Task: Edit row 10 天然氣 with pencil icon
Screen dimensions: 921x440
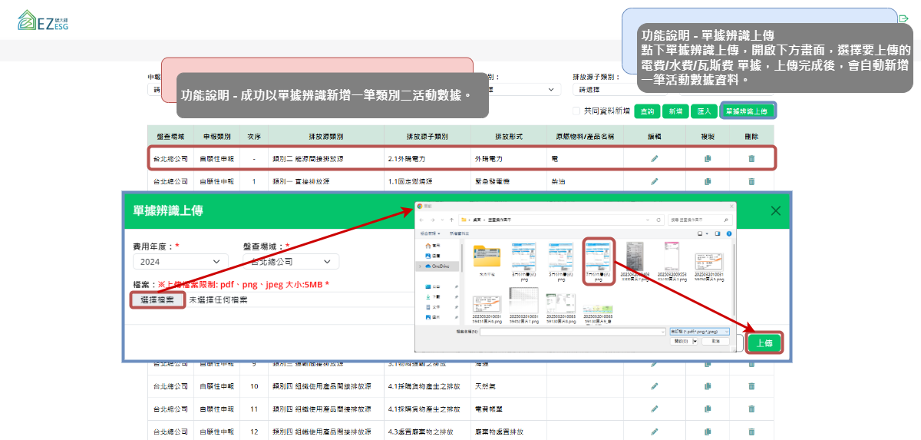Action: pos(655,385)
